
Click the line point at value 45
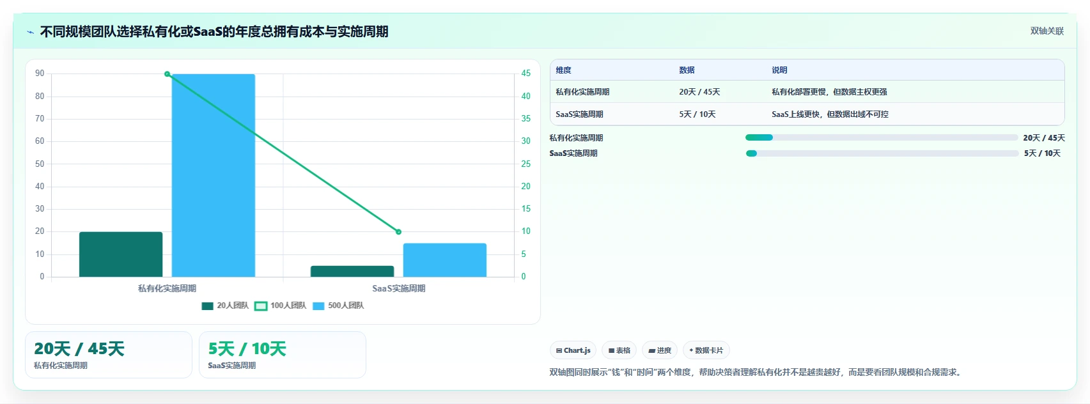pos(167,74)
